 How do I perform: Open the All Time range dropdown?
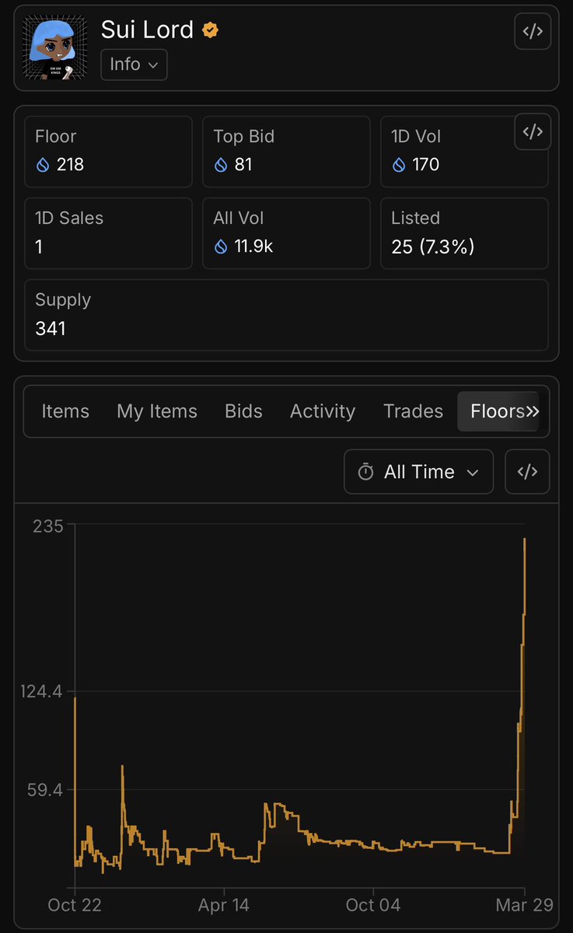(418, 472)
